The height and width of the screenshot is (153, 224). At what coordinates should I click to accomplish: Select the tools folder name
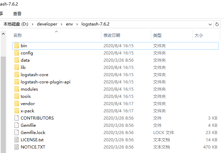tap(26, 96)
